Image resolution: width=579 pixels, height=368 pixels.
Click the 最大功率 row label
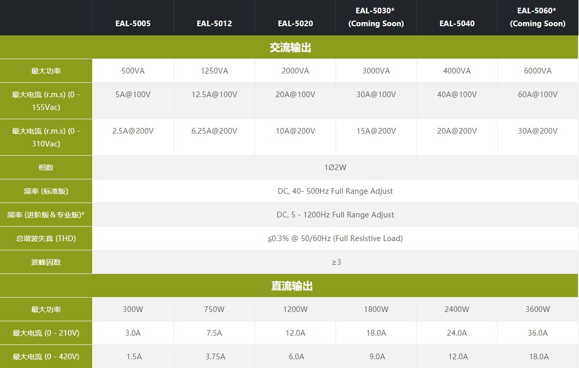(x=46, y=70)
